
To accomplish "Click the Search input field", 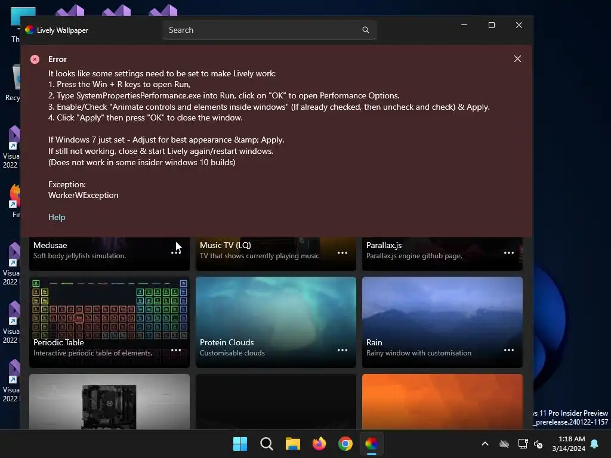I will click(x=270, y=30).
